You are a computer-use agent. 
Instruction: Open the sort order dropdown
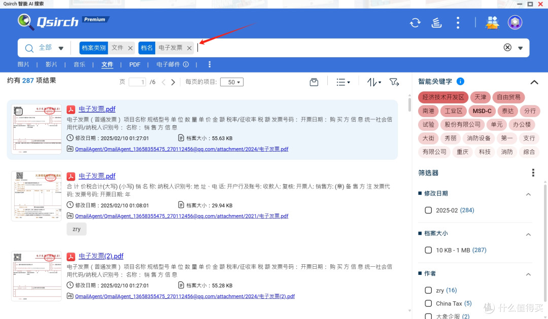pos(374,82)
